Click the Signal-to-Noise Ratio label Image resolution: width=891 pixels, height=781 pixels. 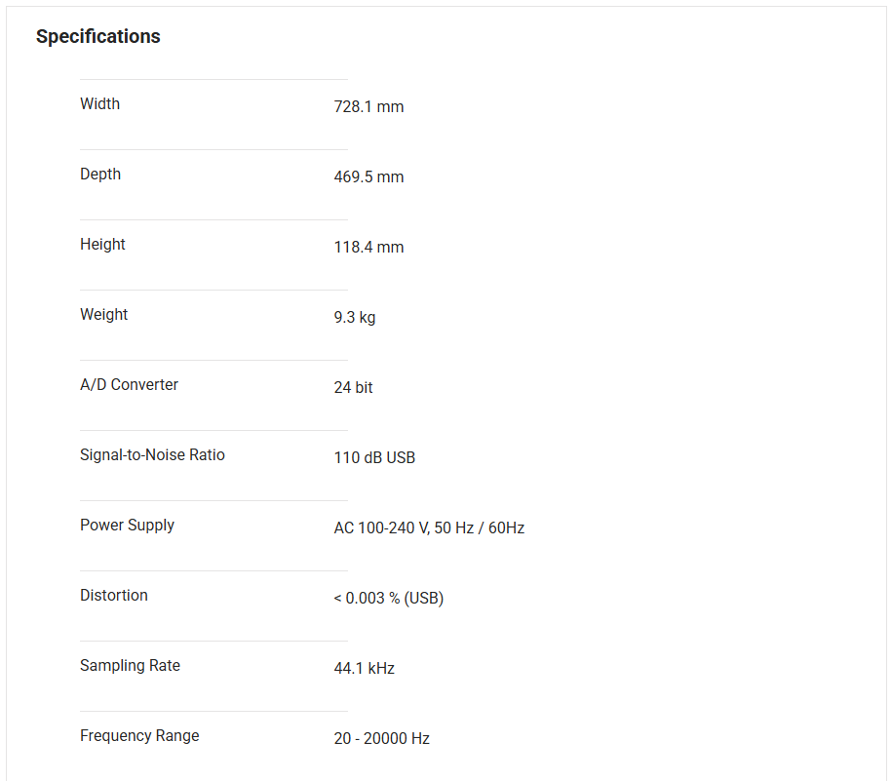[x=152, y=455]
